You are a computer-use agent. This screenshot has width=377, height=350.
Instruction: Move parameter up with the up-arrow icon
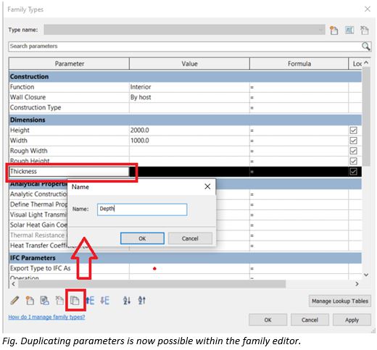[x=90, y=301]
